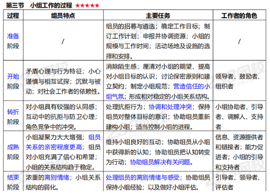The image size is (270, 195).
Task: Click the blue 协助组员解决有关问题 text
Action: coord(160,162)
